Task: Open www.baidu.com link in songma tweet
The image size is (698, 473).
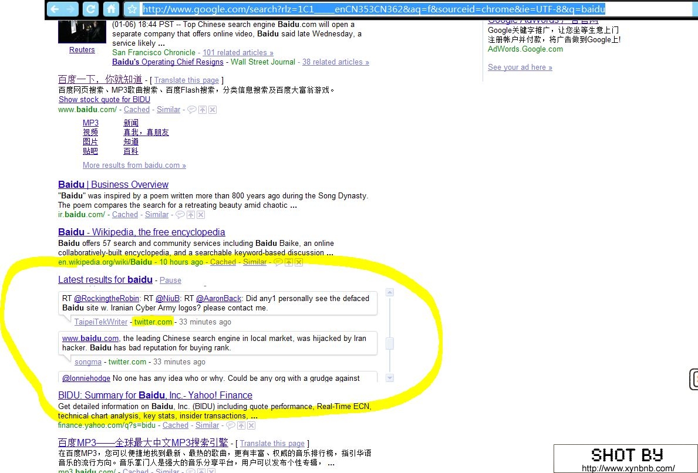Action: coord(90,338)
